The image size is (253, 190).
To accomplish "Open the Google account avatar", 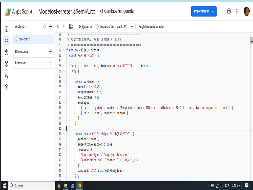I will point(246,11).
